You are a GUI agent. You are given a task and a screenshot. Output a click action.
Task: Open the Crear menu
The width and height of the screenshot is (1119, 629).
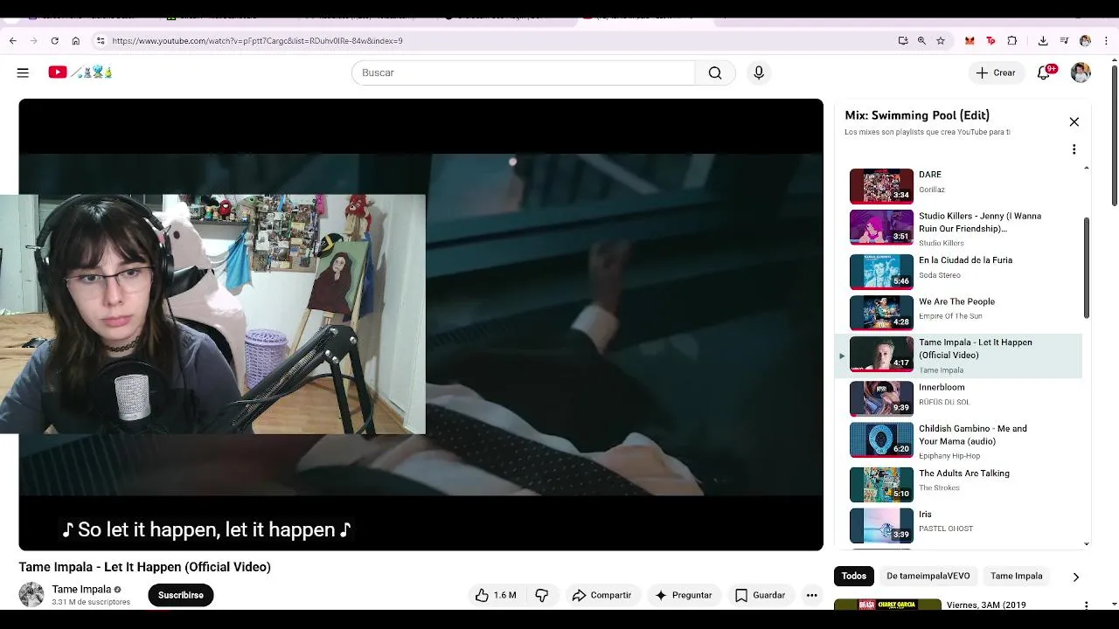click(996, 73)
